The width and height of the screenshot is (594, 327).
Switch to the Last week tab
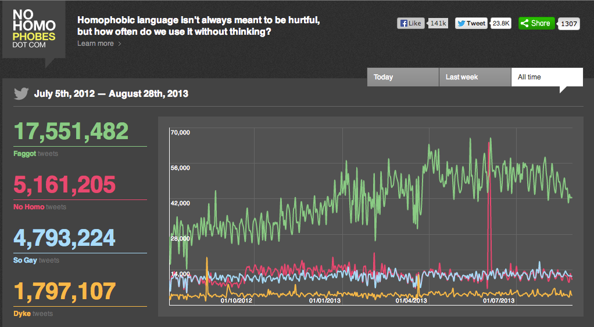pos(475,77)
